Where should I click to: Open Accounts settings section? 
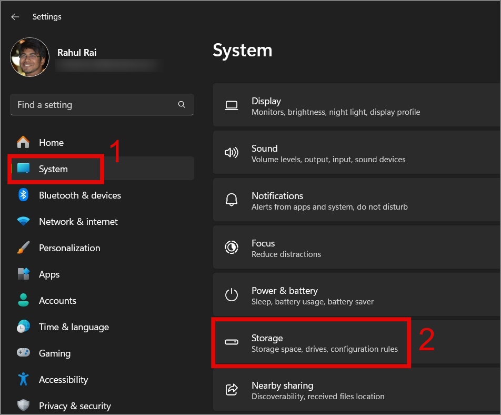[x=57, y=301]
